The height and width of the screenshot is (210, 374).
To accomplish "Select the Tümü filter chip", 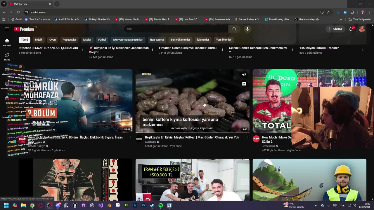I will click(x=25, y=40).
